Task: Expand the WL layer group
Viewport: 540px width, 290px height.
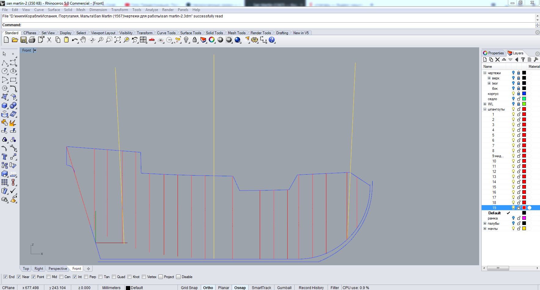Action: tap(485, 104)
